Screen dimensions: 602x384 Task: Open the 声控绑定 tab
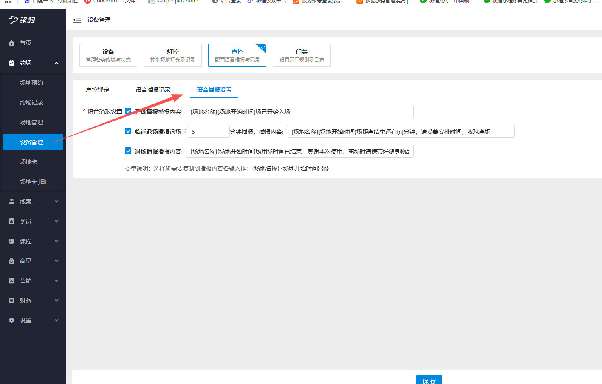point(98,89)
